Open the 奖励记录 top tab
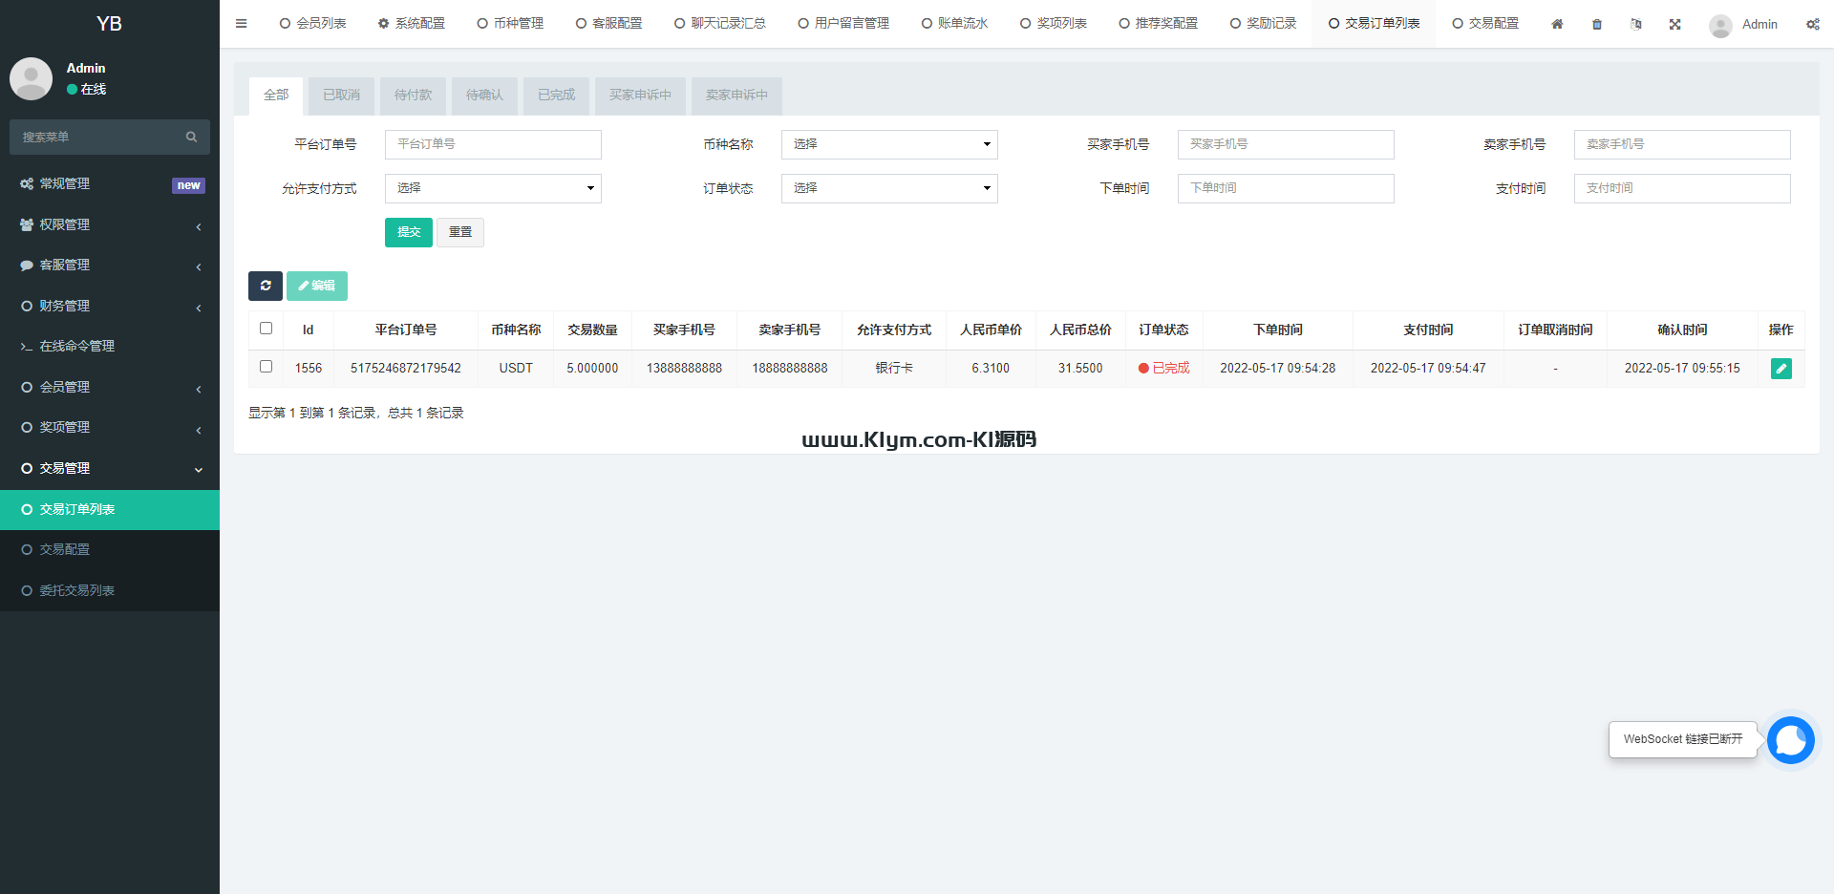The width and height of the screenshot is (1834, 894). click(1263, 24)
